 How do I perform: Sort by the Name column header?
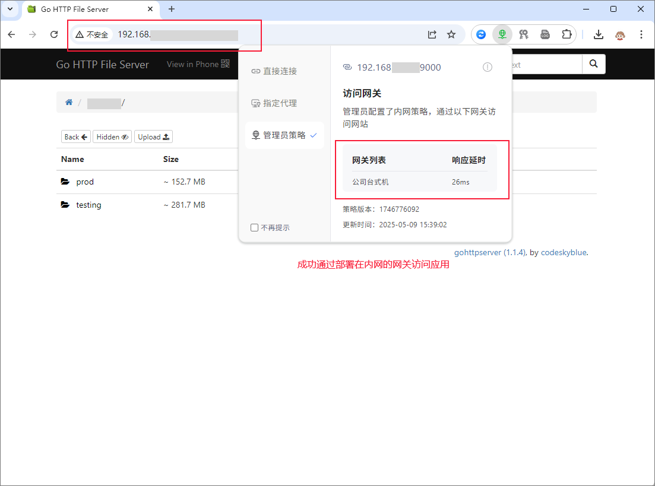click(x=72, y=159)
